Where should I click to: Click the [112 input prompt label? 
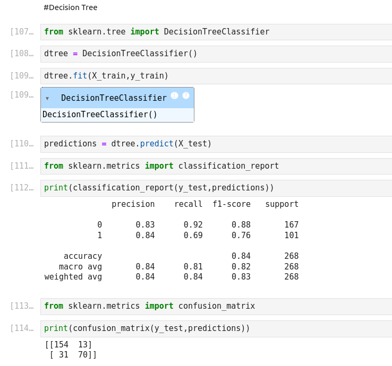click(21, 188)
